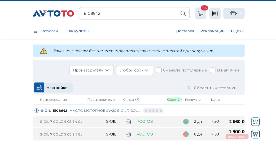The width and height of the screenshot is (276, 151).
Task: Toggle the Сначала популярные checkbox
Action: [x=159, y=70]
